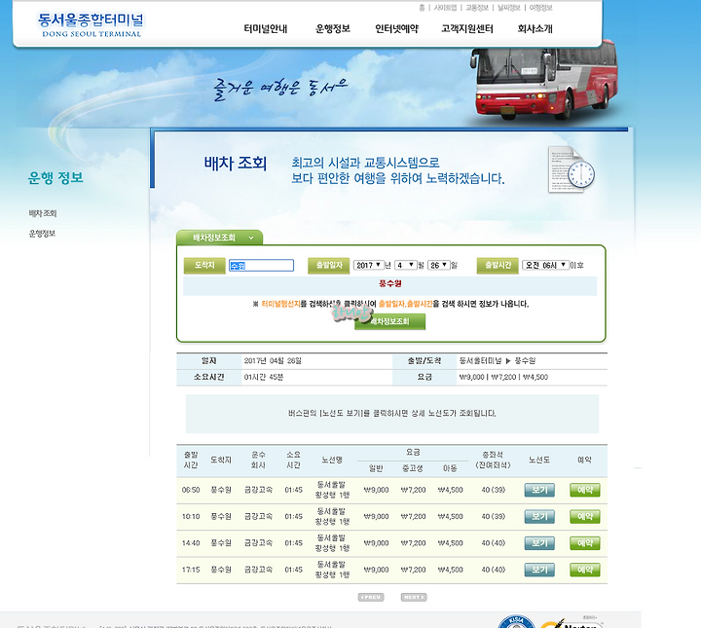This screenshot has height=628, width=701.
Task: Click the 10:10 departure time cell
Action: tap(191, 517)
